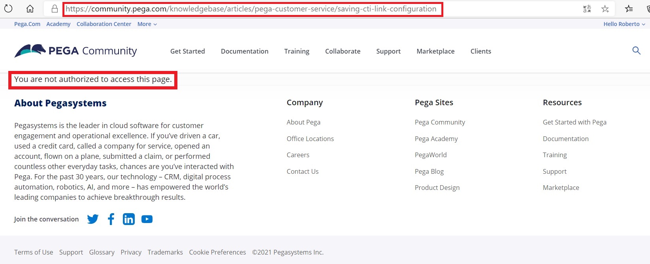
Task: Click the address bar URL
Action: pyautogui.click(x=251, y=9)
